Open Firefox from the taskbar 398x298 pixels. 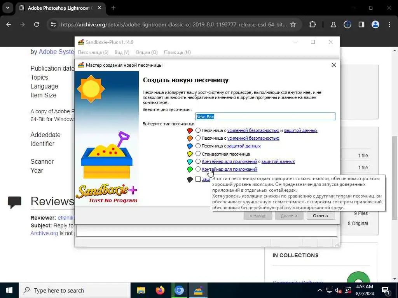[x=160, y=290]
